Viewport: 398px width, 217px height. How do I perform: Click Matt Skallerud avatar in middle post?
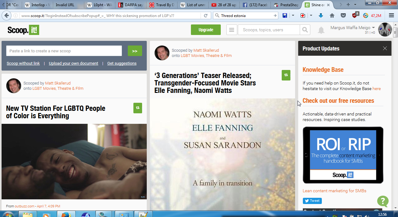coord(162,53)
